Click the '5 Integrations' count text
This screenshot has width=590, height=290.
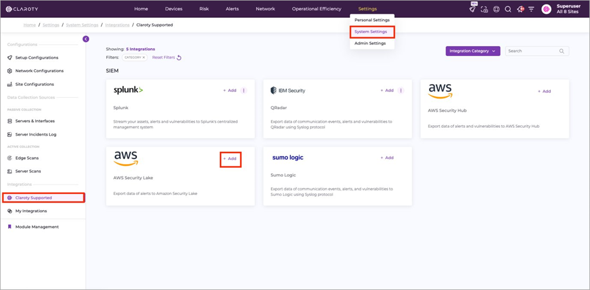click(140, 49)
